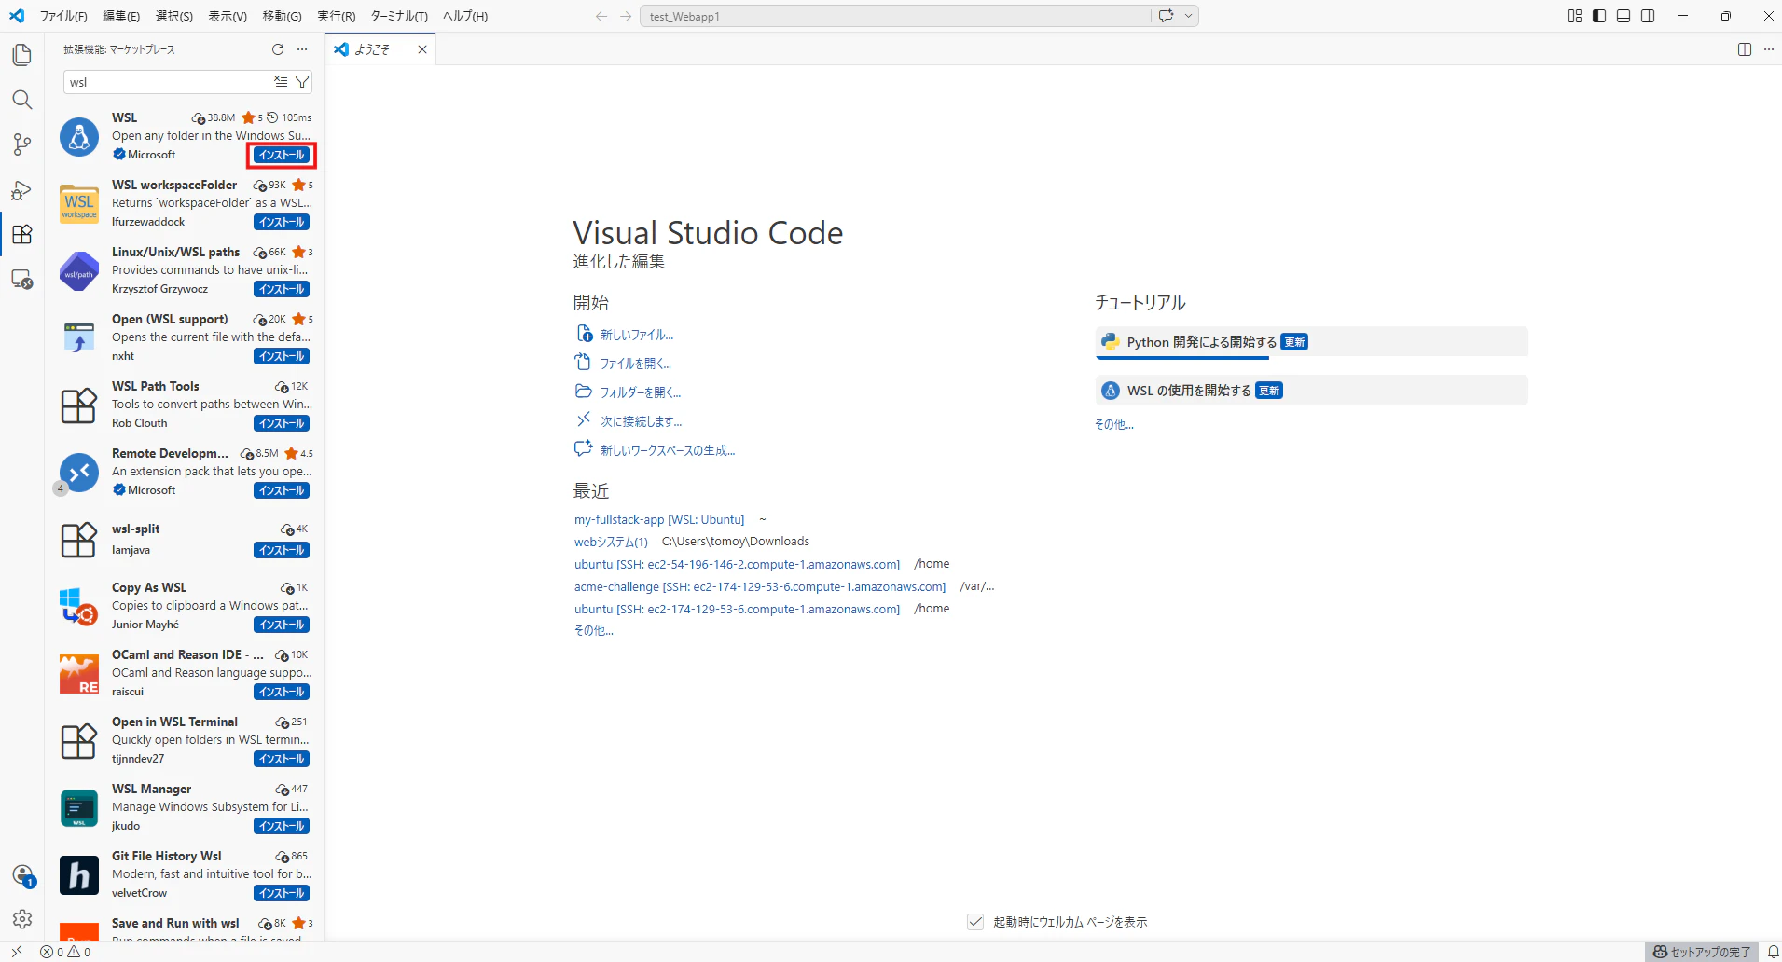Install the wsl-split extension

click(282, 550)
